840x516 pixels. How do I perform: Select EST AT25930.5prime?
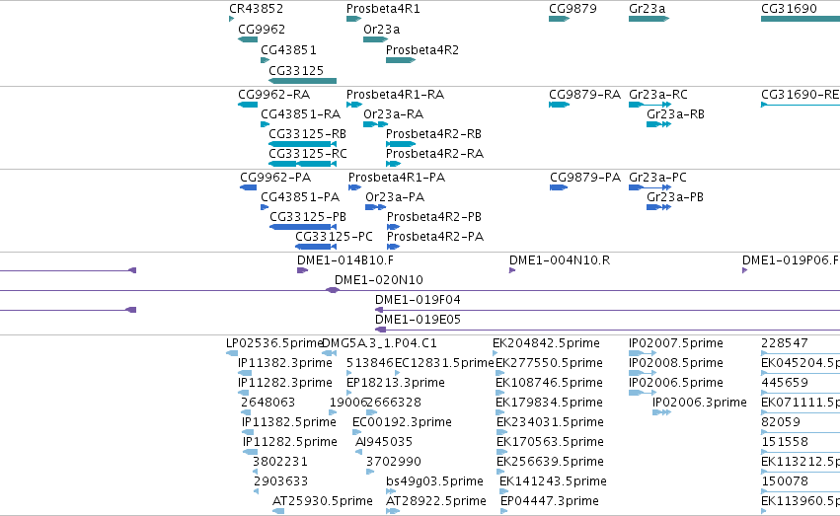(323, 501)
